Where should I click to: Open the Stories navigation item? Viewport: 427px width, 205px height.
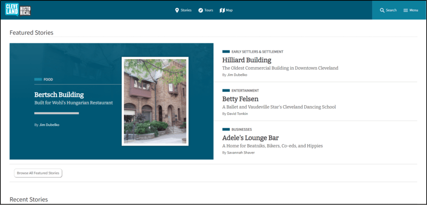tap(186, 10)
